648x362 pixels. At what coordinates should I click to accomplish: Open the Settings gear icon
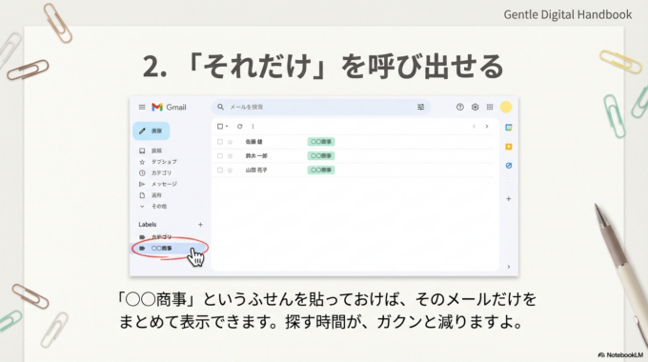tap(475, 107)
